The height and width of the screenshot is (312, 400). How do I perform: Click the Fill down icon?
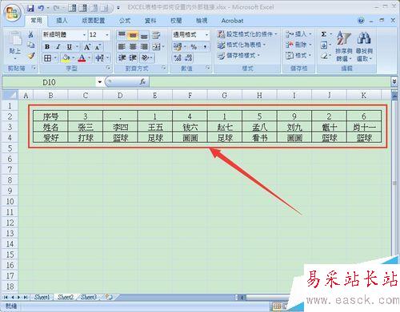pos(324,45)
